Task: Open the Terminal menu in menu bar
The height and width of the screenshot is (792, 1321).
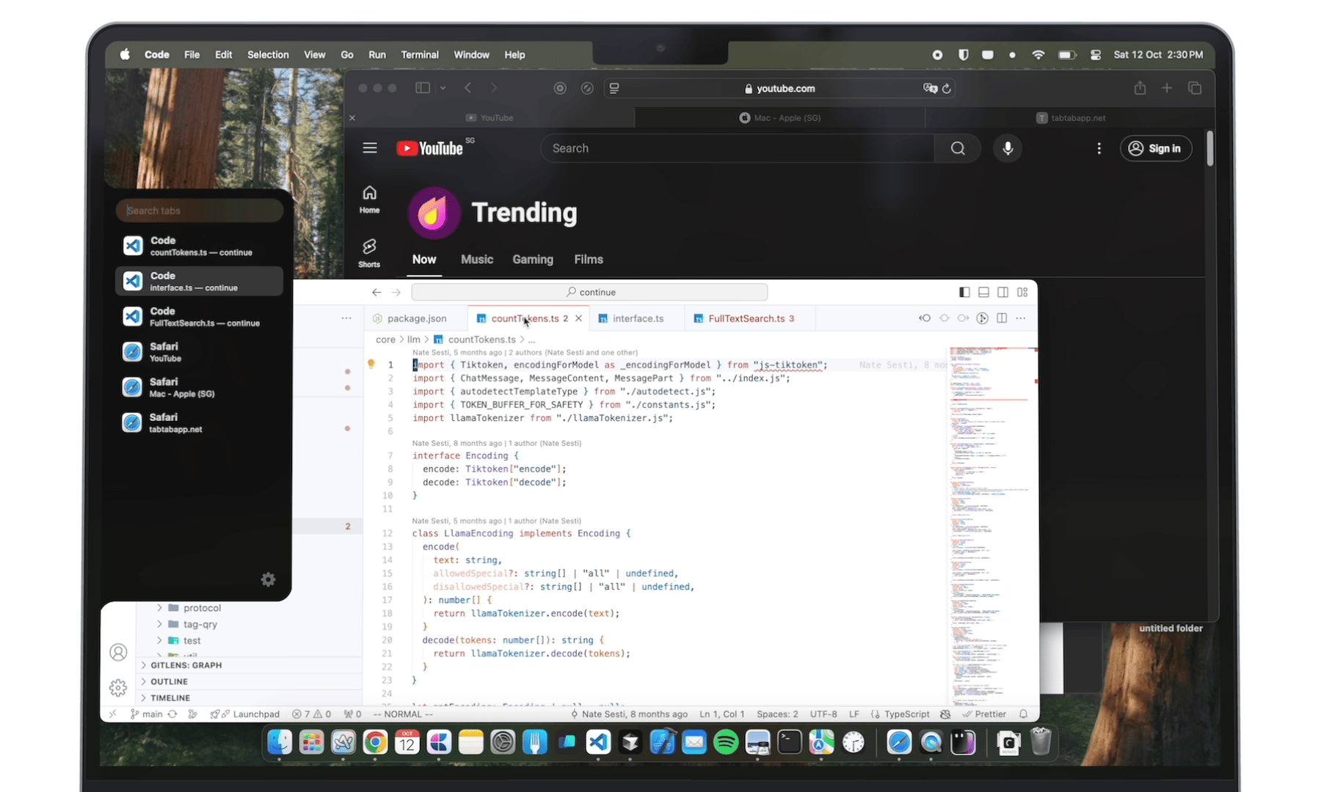Action: tap(419, 55)
